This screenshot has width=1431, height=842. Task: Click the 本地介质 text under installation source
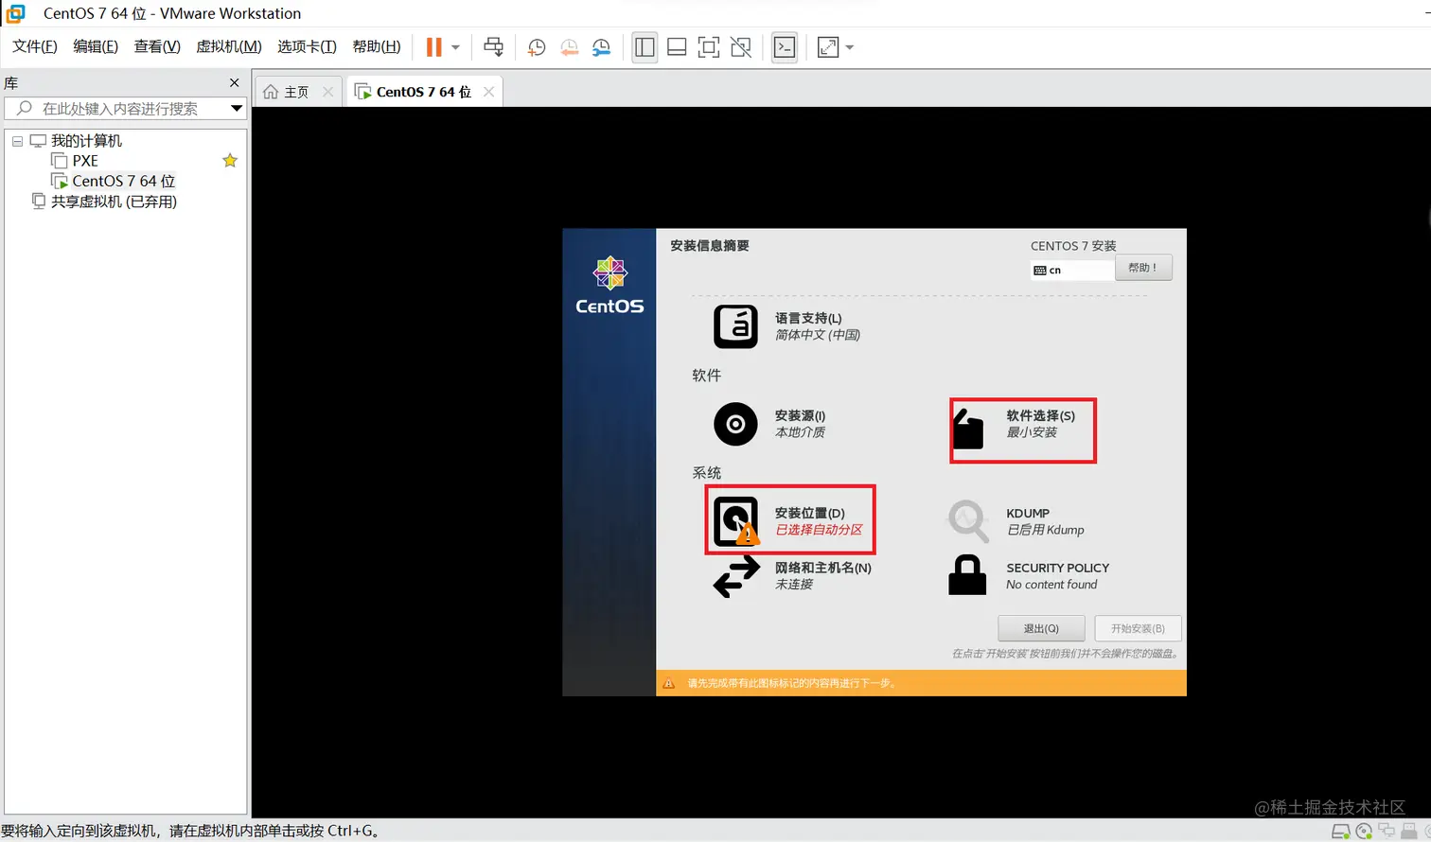click(x=800, y=432)
